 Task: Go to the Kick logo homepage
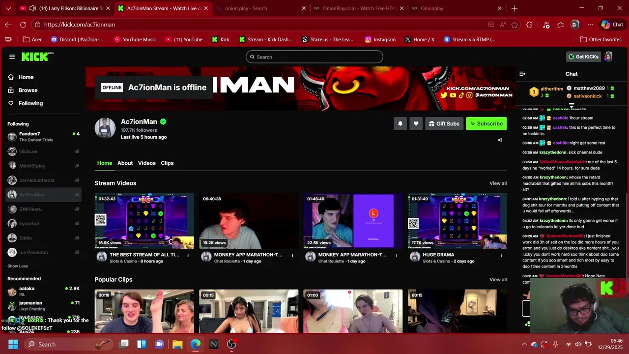tap(37, 57)
